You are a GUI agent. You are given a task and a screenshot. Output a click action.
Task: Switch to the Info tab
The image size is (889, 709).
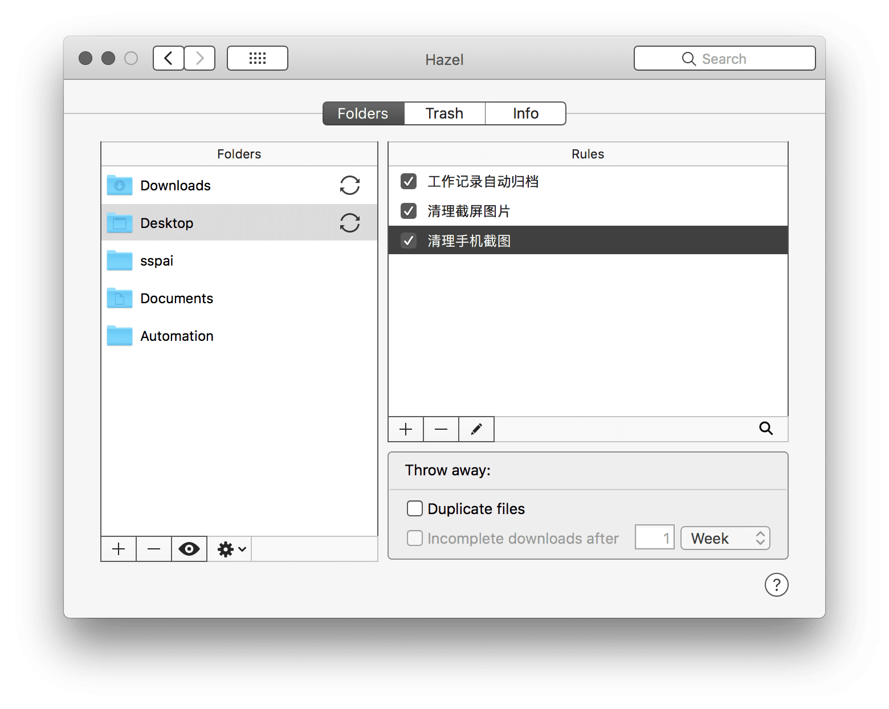(525, 113)
